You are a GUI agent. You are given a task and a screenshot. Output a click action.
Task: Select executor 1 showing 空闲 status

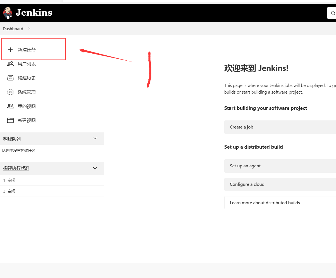(x=9, y=180)
